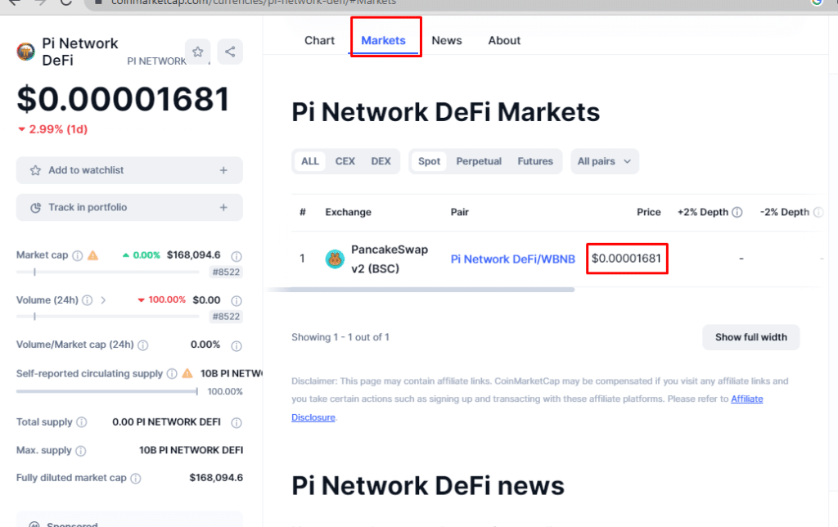The height and width of the screenshot is (527, 838).
Task: Click the market cap rank slider bar
Action: pos(108,272)
